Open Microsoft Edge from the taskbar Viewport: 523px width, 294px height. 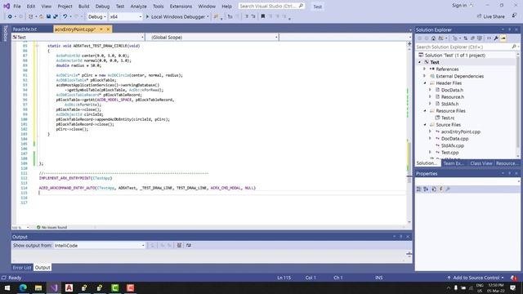click(x=23, y=287)
